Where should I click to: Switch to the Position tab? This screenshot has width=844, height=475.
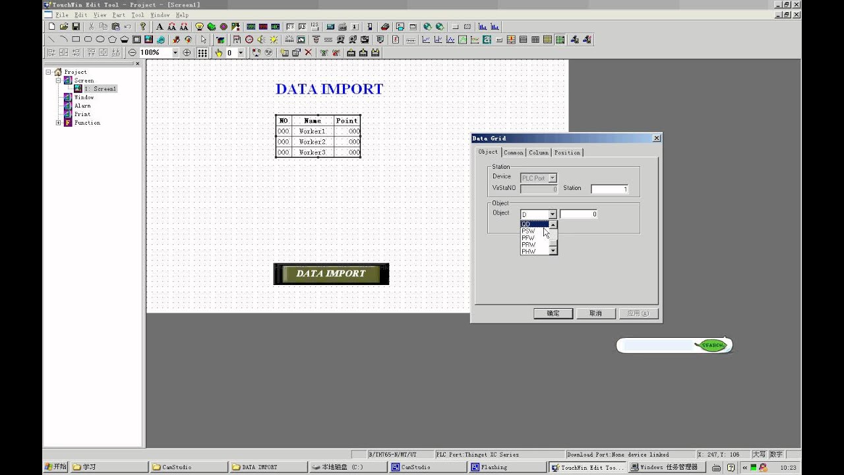(x=567, y=152)
